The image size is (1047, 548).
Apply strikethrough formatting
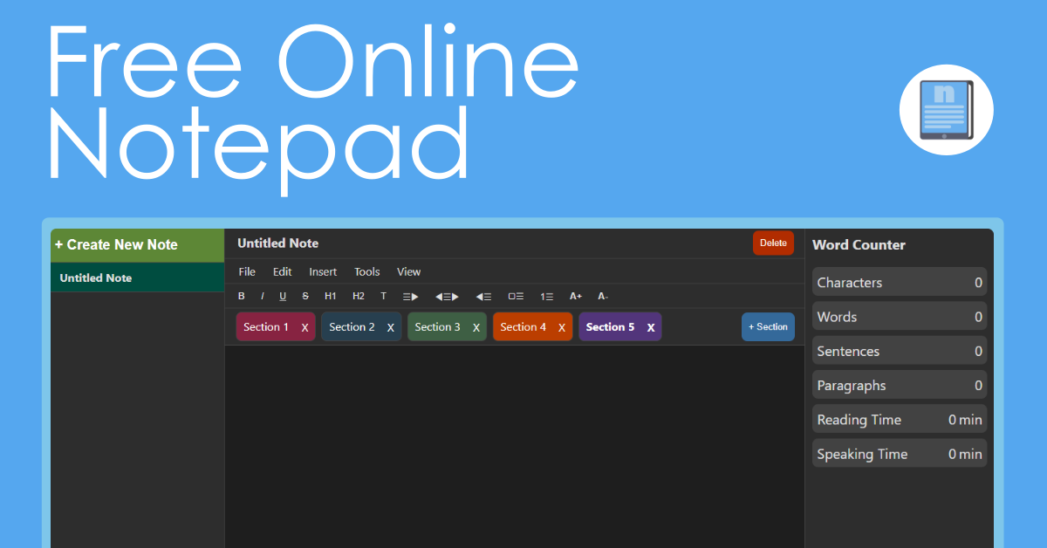pyautogui.click(x=305, y=296)
